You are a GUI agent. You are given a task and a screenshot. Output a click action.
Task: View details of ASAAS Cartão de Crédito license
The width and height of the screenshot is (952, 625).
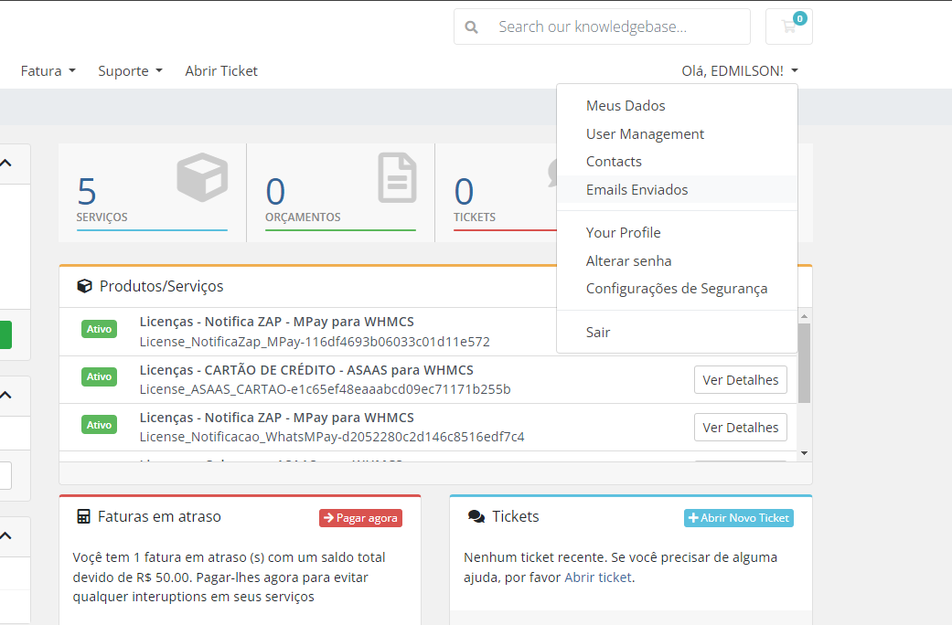740,380
